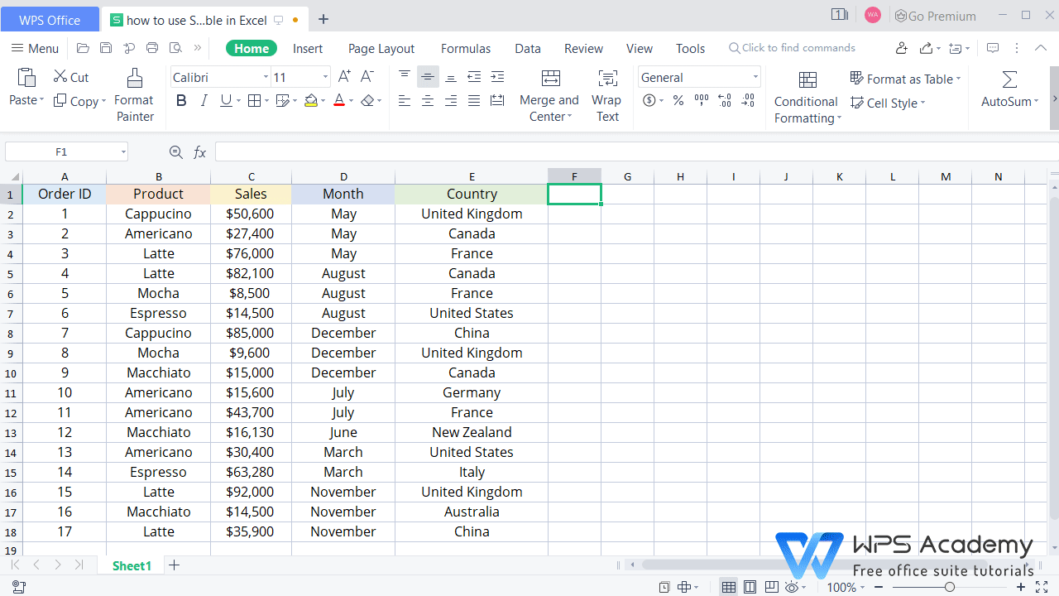Click the Paste button
Viewport: 1059px width, 596px height.
click(x=26, y=87)
